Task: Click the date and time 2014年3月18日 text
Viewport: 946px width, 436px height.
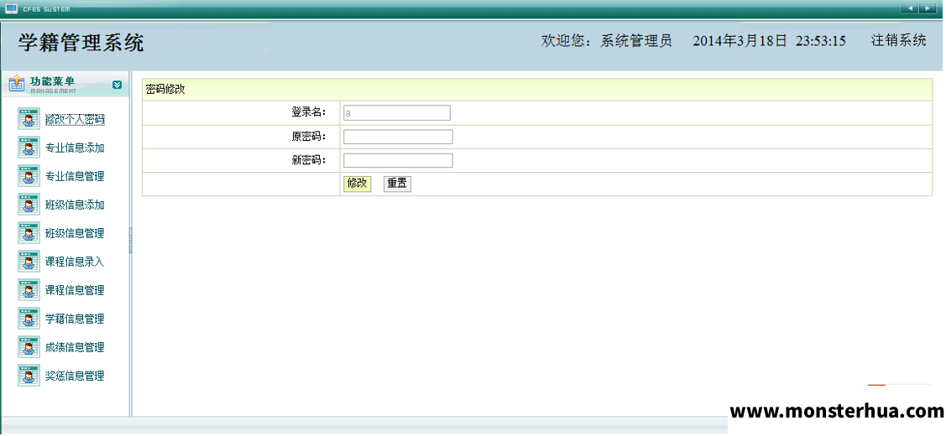Action: pos(769,41)
